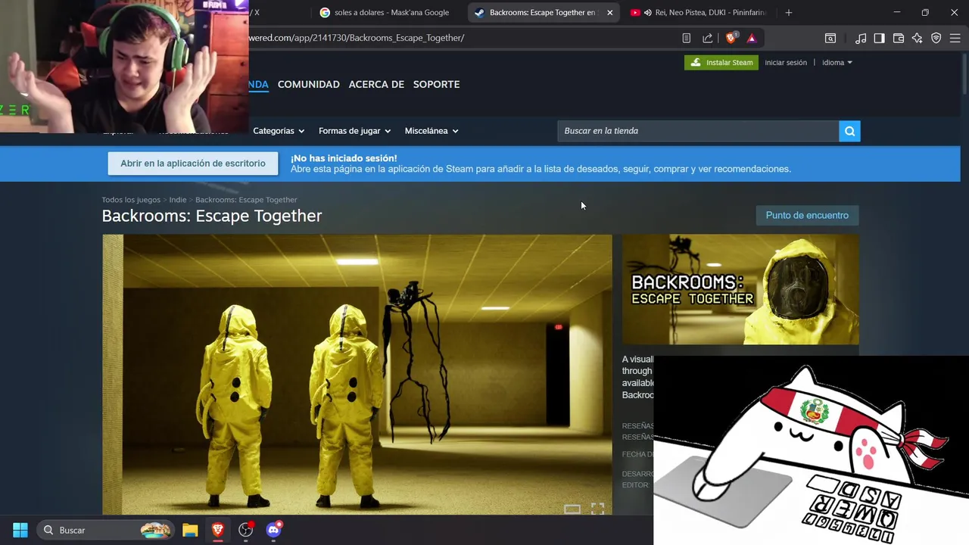This screenshot has width=969, height=545.
Task: Click the Brave browser taskbar icon
Action: [217, 530]
